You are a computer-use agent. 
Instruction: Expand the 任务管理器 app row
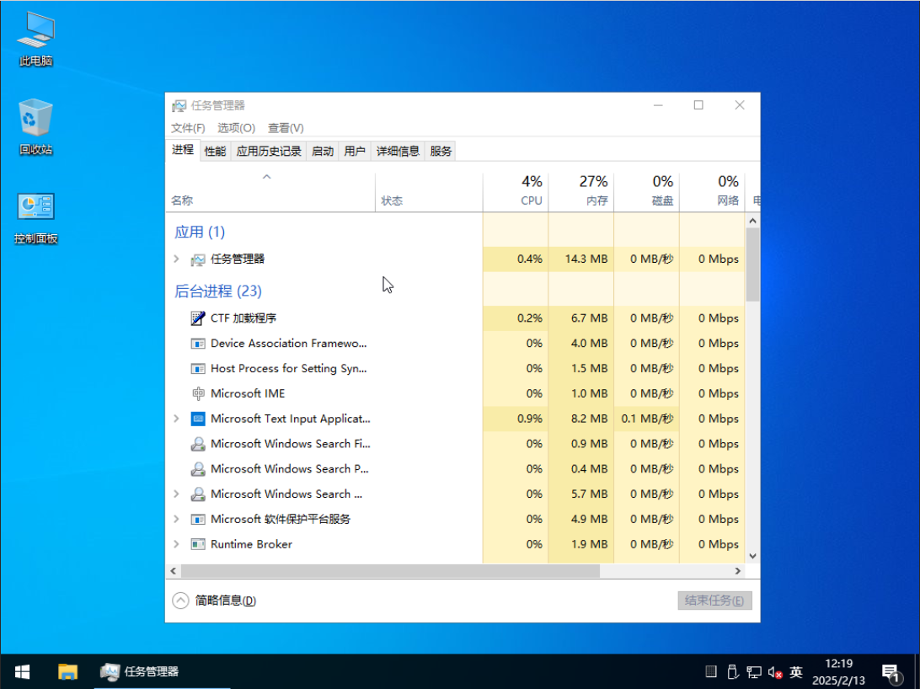tap(176, 259)
